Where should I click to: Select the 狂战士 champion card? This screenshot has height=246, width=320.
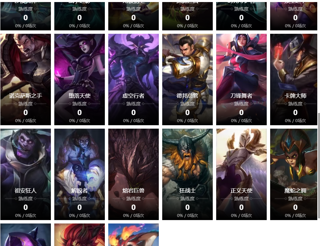pos(187,174)
